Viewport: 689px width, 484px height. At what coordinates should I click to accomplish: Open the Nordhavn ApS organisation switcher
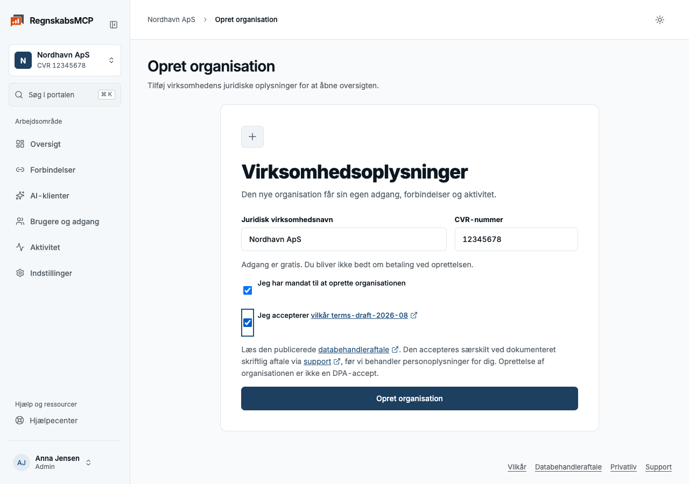65,60
